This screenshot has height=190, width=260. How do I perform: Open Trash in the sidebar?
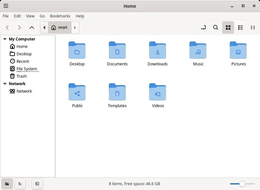21,76
